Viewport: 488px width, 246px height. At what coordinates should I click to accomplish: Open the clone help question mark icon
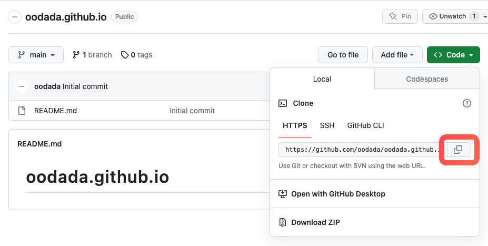466,103
